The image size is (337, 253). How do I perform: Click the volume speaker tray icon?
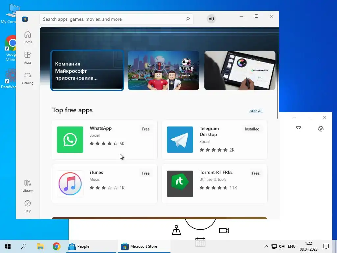point(282,246)
